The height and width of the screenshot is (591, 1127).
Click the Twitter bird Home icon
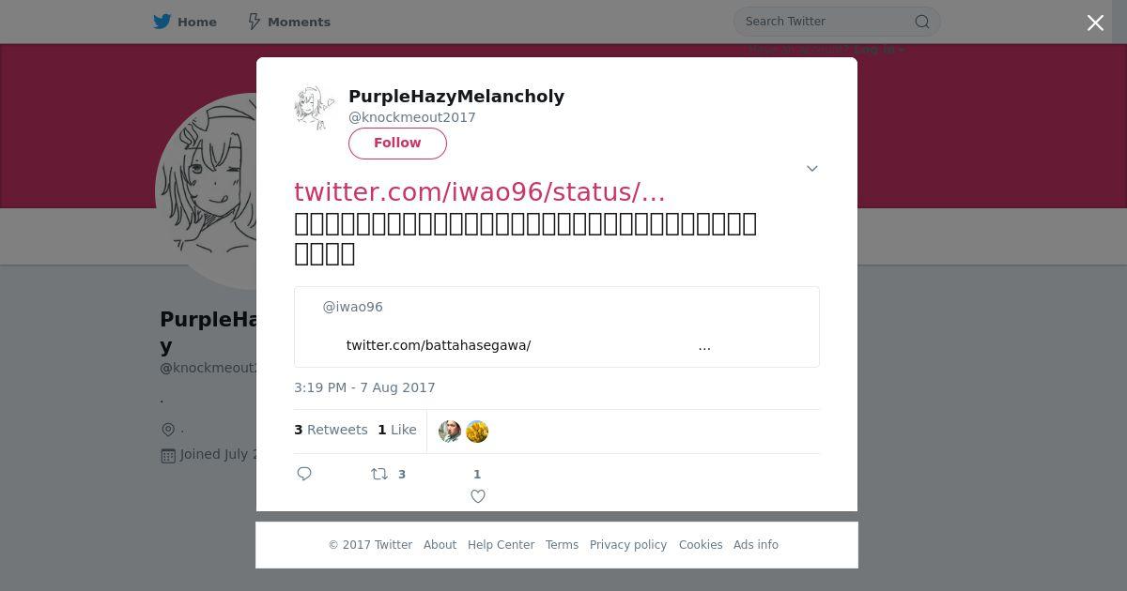[x=162, y=22]
